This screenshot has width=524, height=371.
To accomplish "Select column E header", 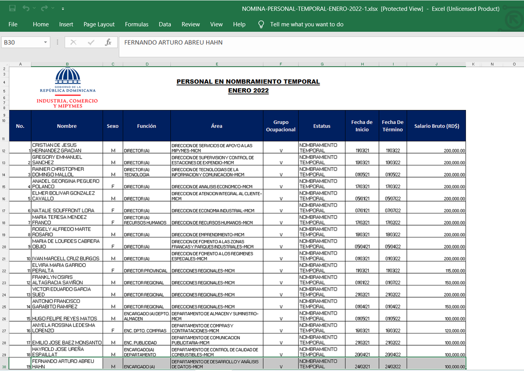I will click(x=217, y=64).
